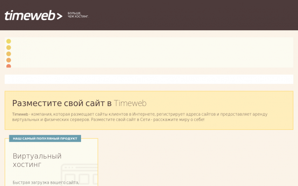Click heading 'Разместите свой сайт в Timeweb'
This screenshot has height=186, width=298.
(x=79, y=103)
